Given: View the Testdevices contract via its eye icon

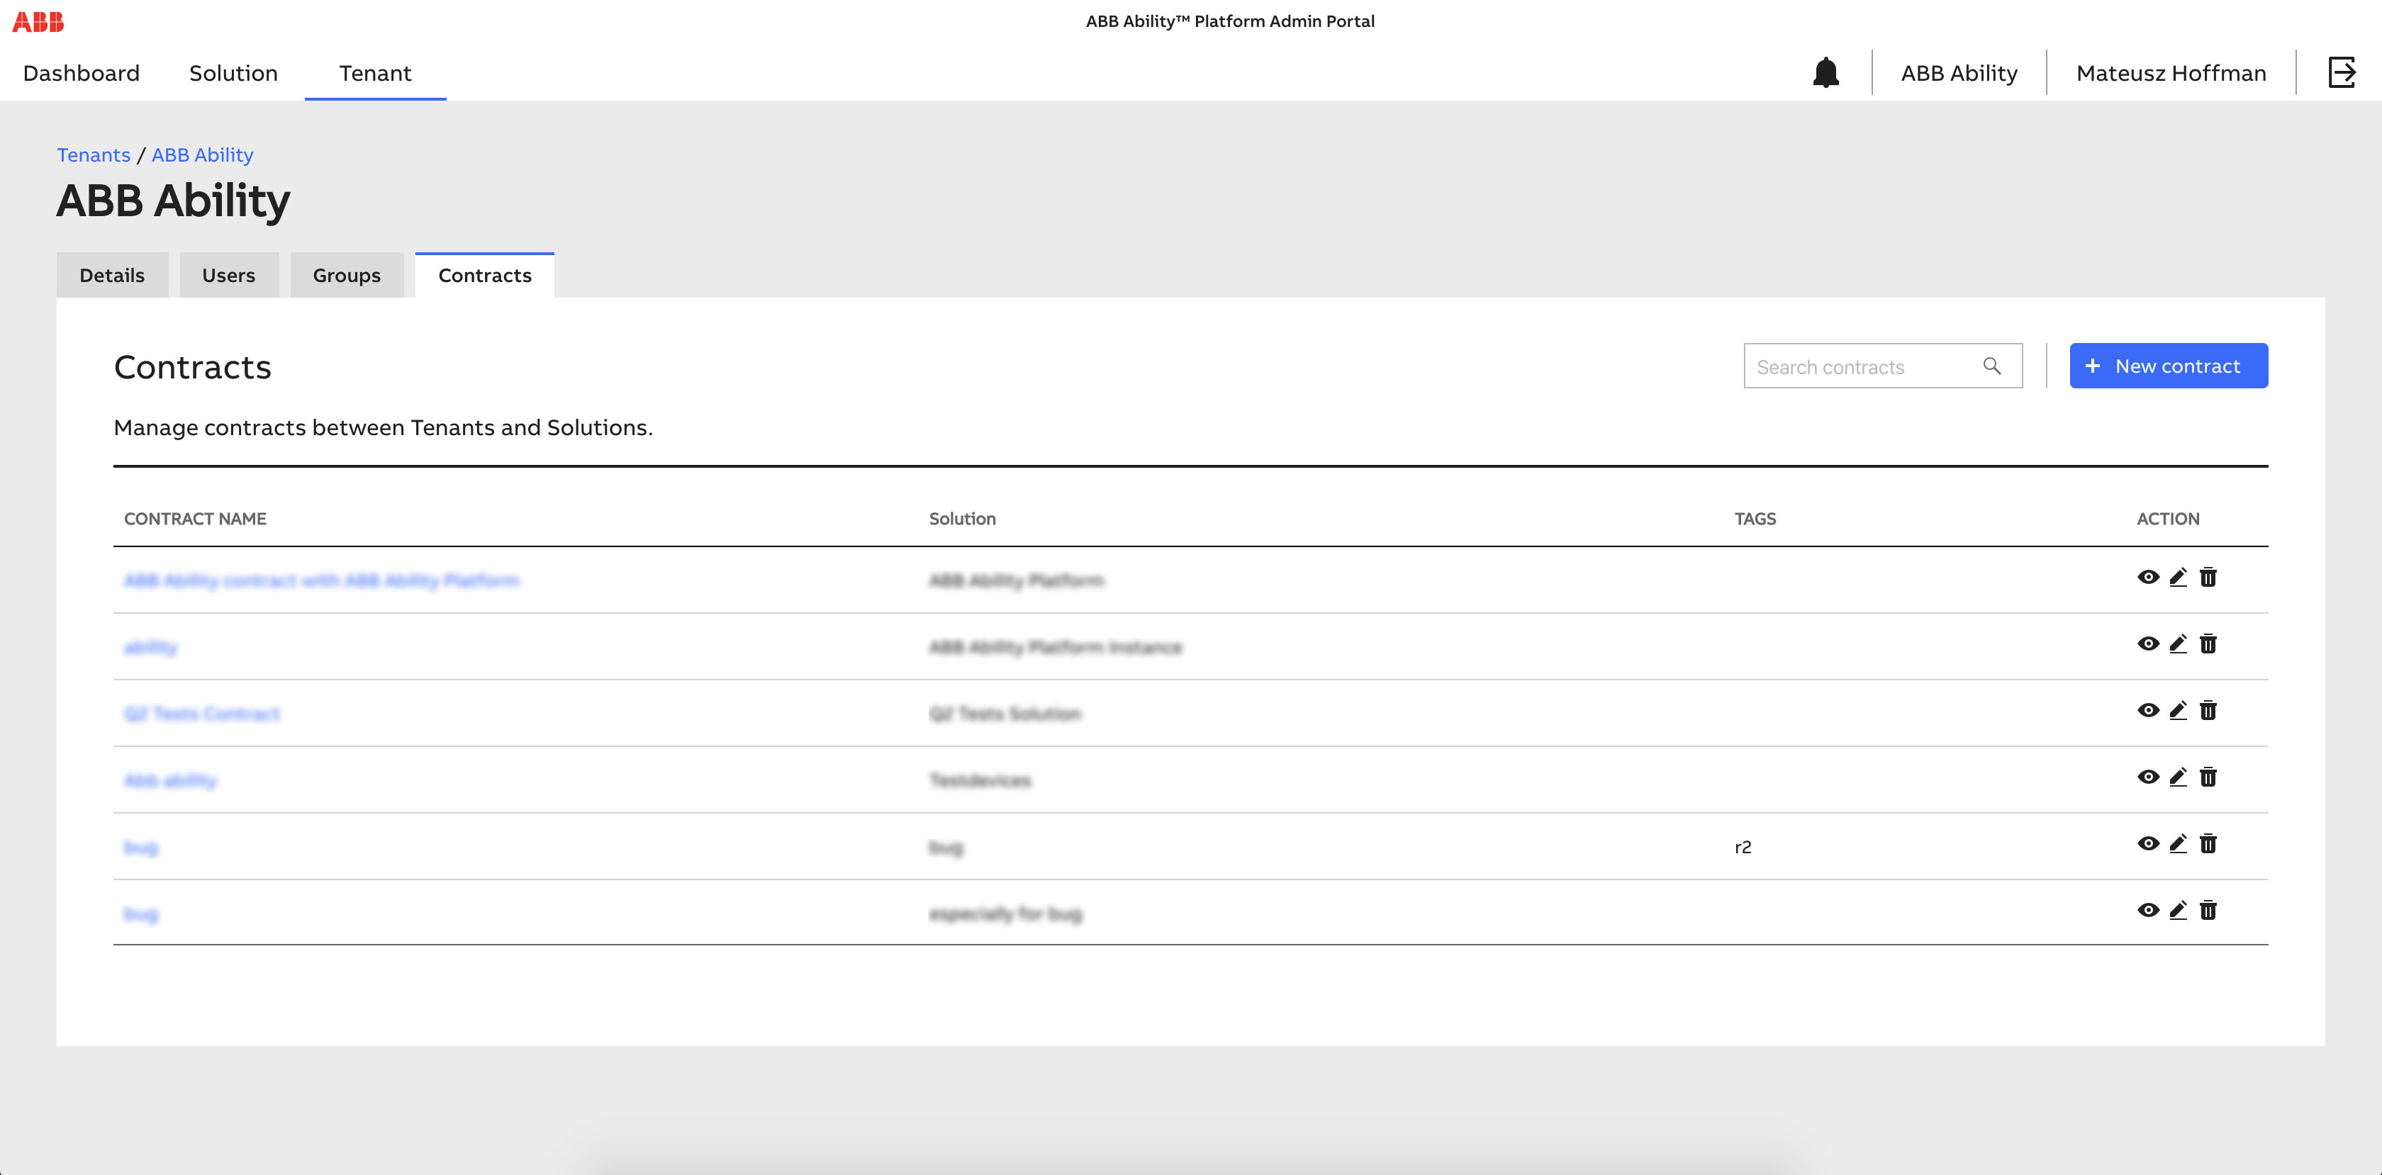Looking at the screenshot, I should click(x=2148, y=777).
